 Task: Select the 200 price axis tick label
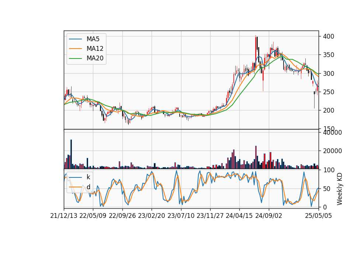click(328, 110)
